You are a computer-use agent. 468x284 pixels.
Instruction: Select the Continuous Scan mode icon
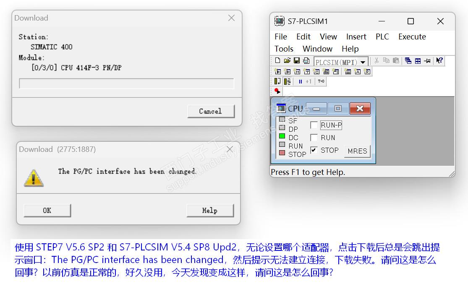click(288, 81)
